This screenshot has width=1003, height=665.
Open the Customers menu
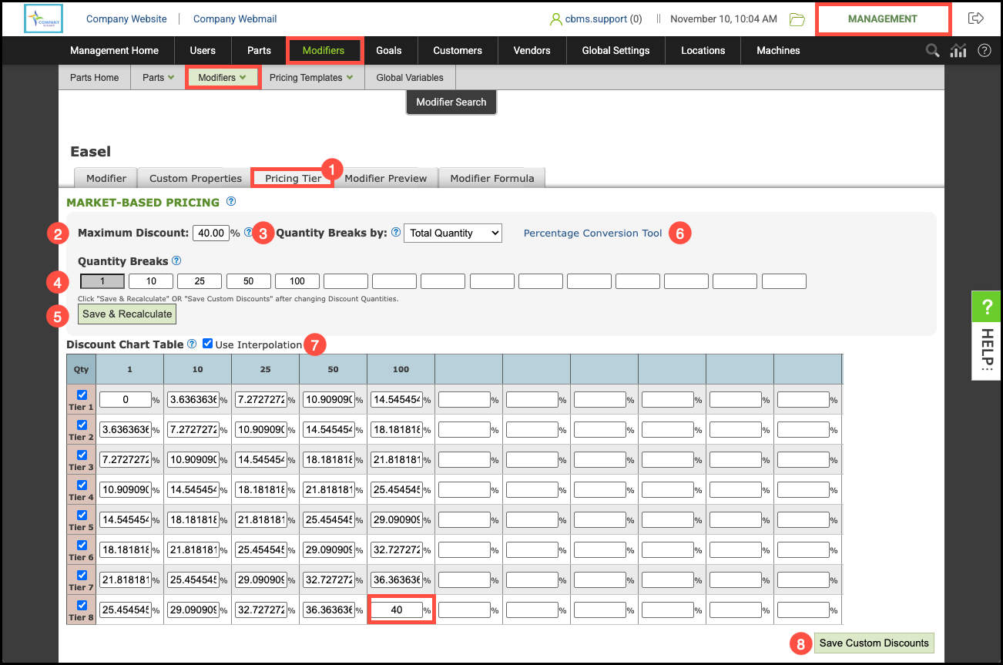[458, 51]
